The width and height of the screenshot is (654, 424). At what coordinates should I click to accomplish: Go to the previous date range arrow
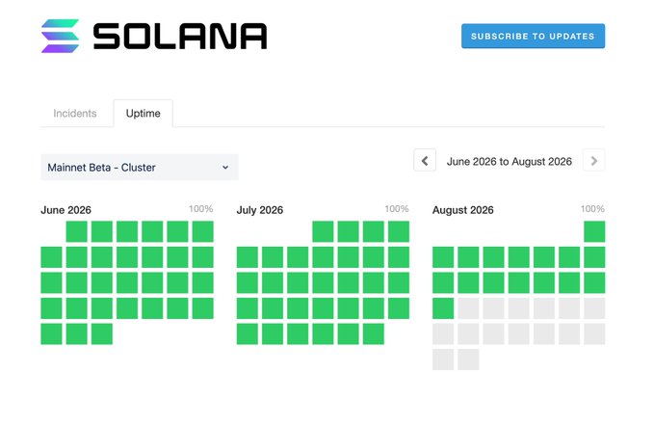coord(425,160)
